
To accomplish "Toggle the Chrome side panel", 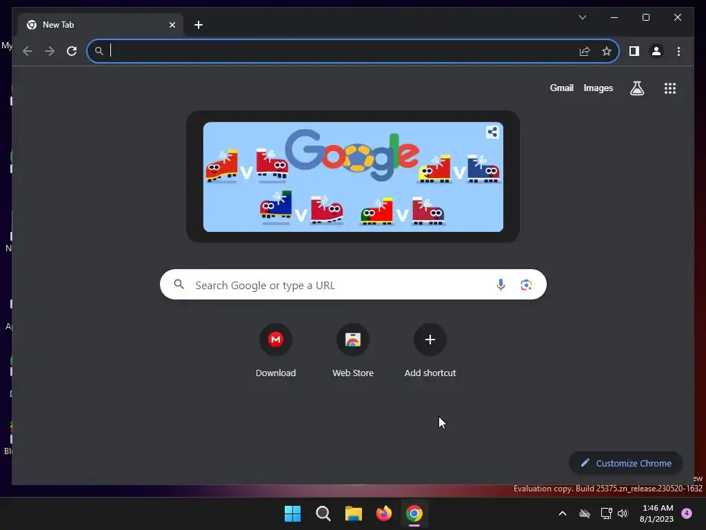I will coord(634,51).
